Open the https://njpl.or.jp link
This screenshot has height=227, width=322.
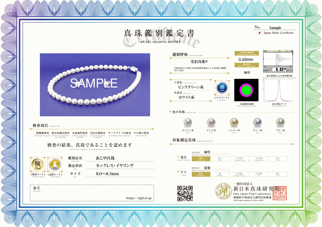point(139,198)
